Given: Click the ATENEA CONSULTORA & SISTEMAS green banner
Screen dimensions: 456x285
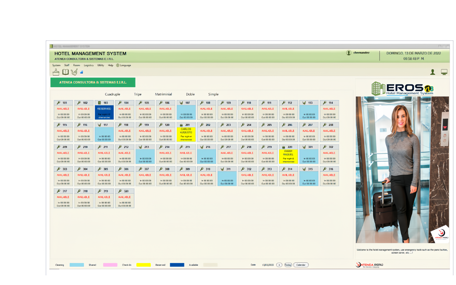Looking at the screenshot, I should point(93,82).
